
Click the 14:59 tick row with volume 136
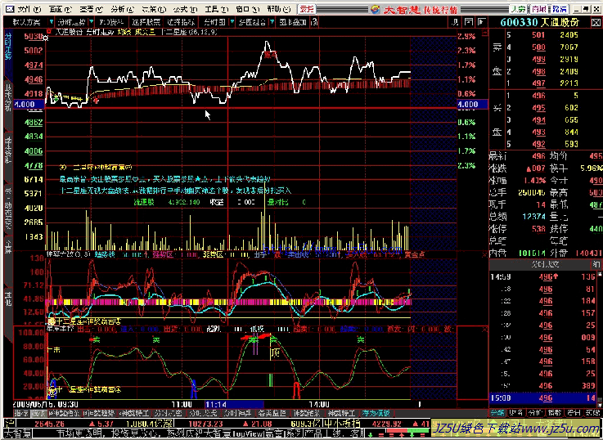tap(543, 276)
